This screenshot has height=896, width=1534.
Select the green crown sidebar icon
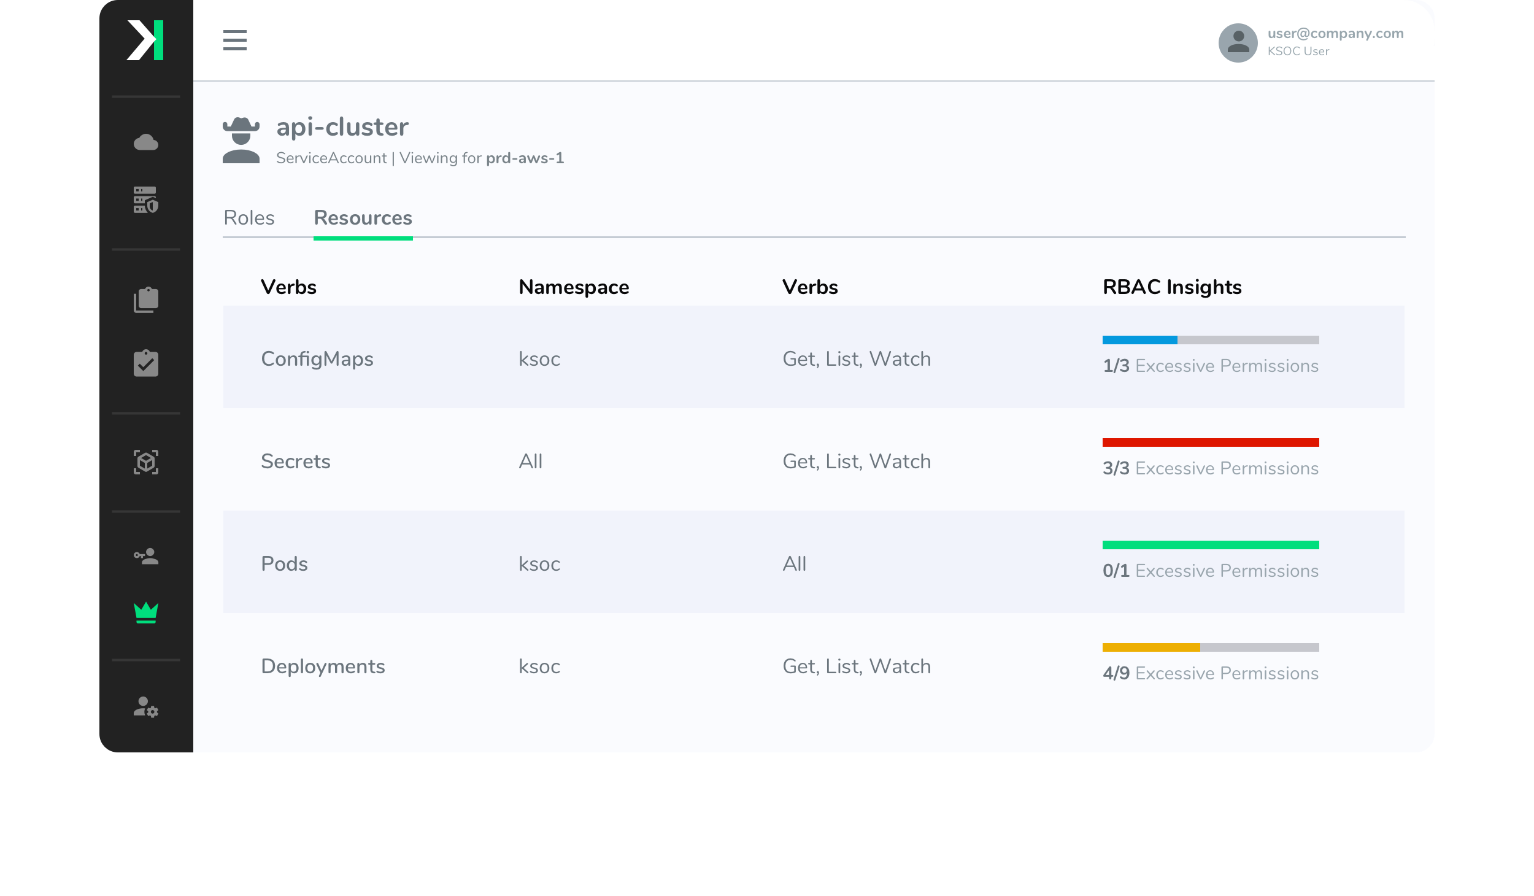point(146,612)
